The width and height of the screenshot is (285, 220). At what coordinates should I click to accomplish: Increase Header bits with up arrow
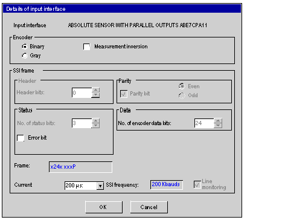click(96, 90)
